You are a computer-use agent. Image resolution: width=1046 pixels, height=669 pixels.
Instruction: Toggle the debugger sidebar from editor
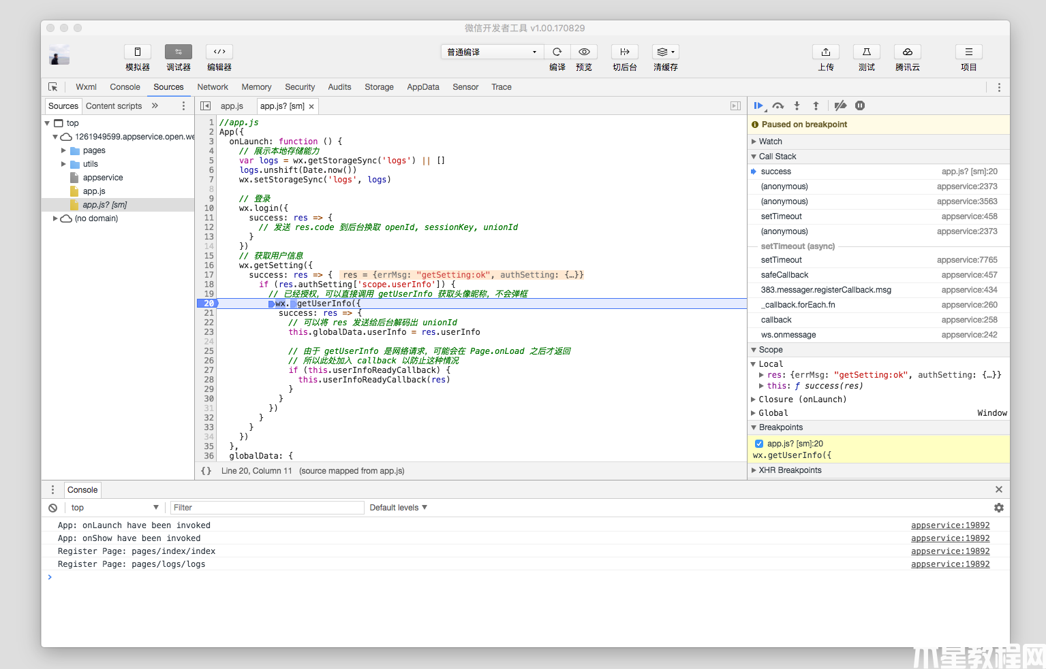point(735,106)
